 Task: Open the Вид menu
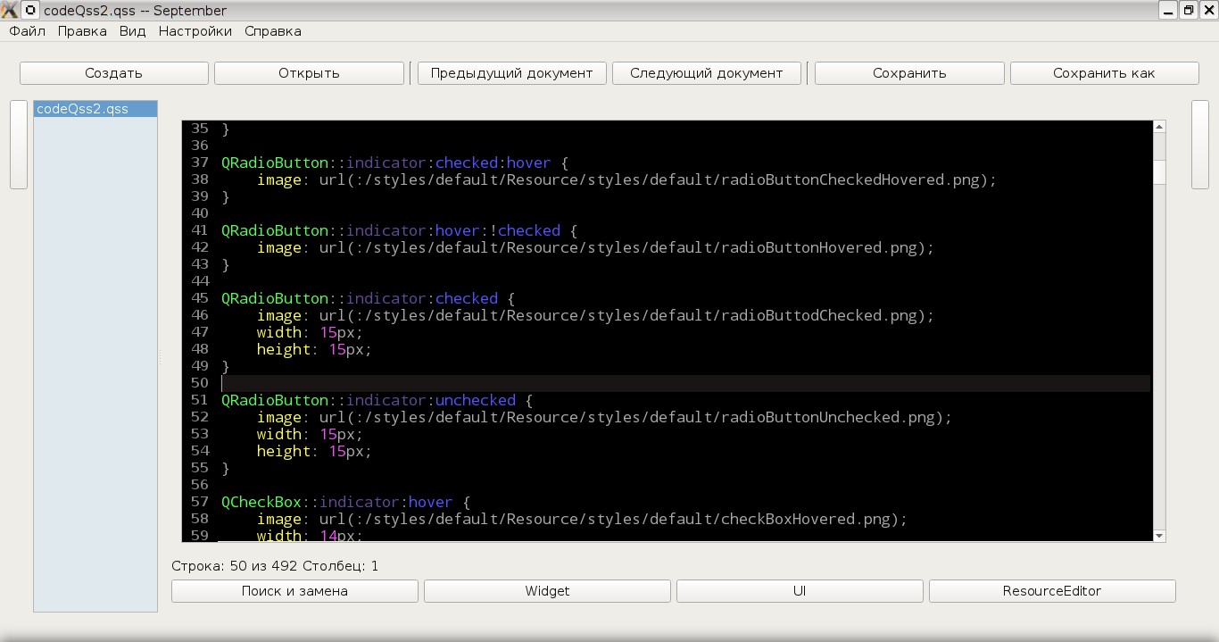pyautogui.click(x=132, y=31)
